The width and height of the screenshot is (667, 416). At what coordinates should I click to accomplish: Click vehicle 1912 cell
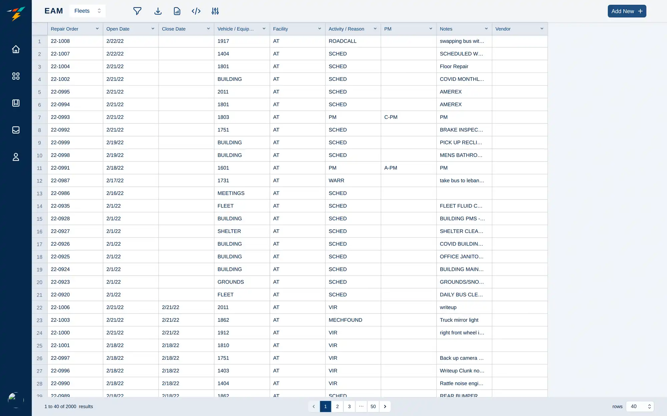click(242, 333)
